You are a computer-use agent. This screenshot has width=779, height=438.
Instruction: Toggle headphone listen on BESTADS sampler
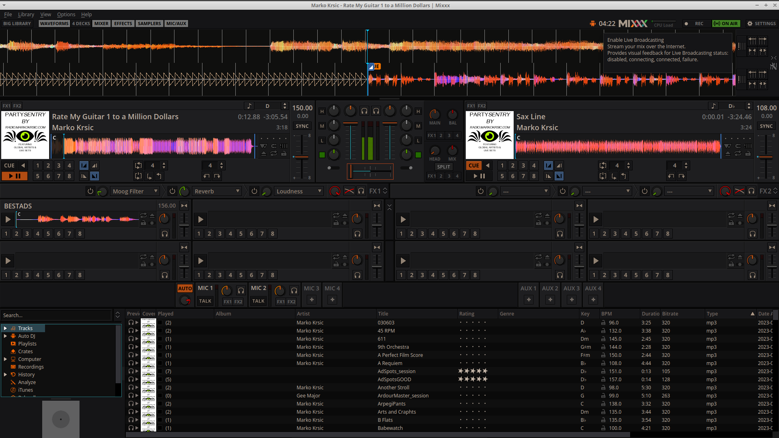(x=164, y=234)
